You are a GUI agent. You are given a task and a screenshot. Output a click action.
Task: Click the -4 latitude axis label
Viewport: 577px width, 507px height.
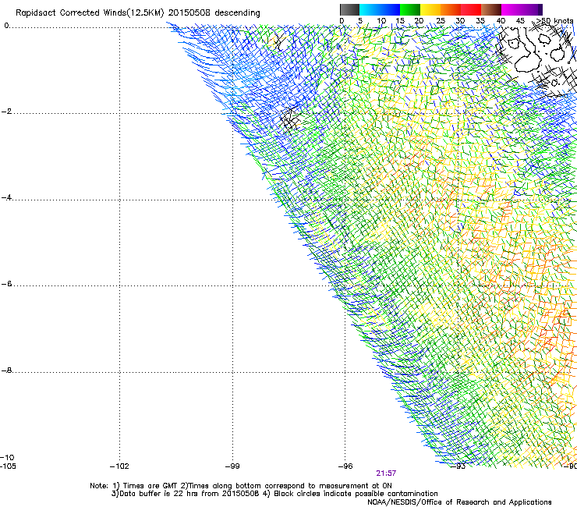click(7, 197)
